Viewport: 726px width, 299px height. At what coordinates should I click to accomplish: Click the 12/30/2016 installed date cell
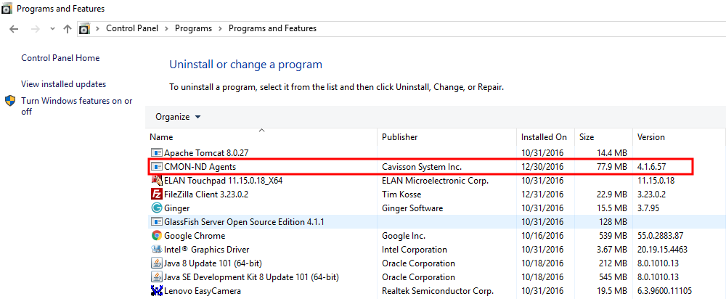pos(542,167)
